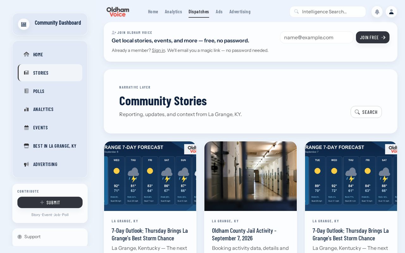This screenshot has height=253, width=405.
Task: Open Analytics in top navigation
Action: coord(173,11)
